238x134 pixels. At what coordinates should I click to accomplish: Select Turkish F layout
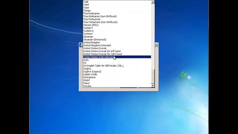[x=117, y=28]
